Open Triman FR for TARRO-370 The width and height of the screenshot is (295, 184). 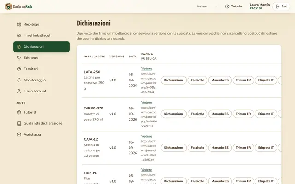[x=243, y=114]
